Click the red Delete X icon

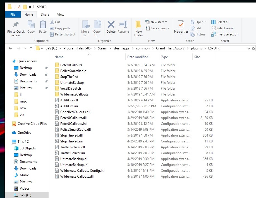click(111, 25)
